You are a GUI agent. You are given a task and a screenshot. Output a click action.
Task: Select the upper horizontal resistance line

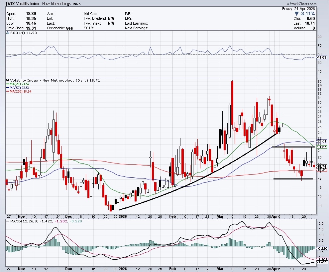(x=292, y=147)
